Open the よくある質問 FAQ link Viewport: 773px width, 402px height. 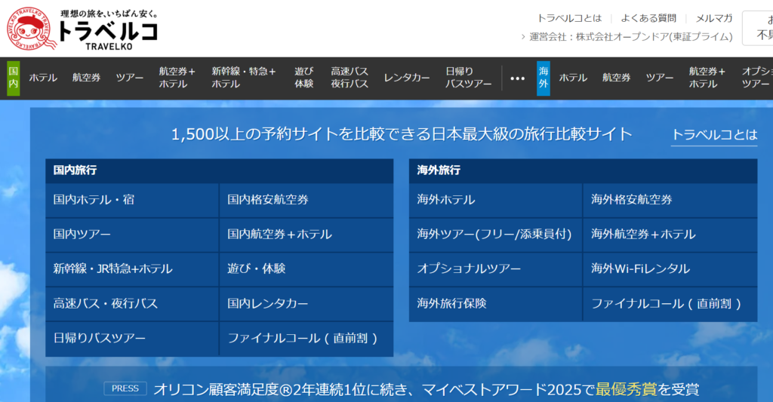click(648, 18)
